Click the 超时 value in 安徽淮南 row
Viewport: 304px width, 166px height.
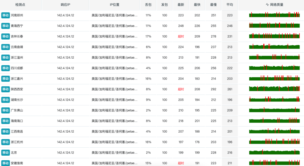[181, 163]
